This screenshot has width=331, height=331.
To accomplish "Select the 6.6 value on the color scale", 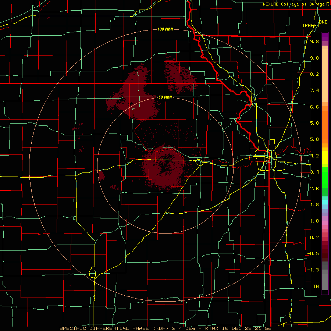I will [x=314, y=107].
